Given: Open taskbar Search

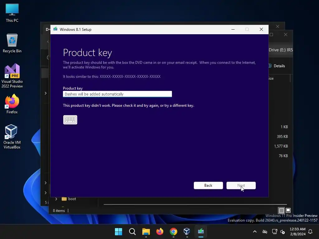Looking at the screenshot, I should click(x=132, y=232).
